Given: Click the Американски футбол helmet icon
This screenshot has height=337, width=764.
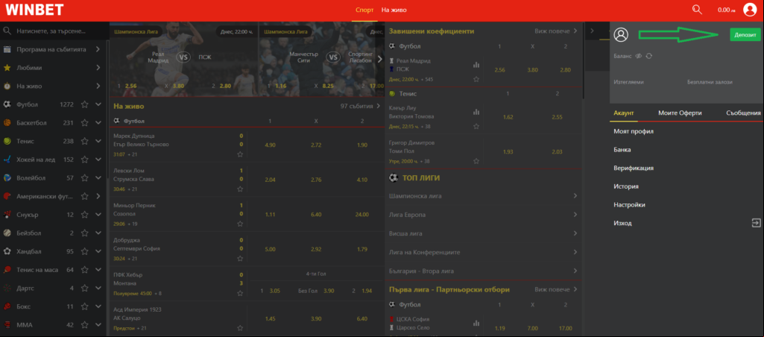Looking at the screenshot, I should (x=7, y=196).
